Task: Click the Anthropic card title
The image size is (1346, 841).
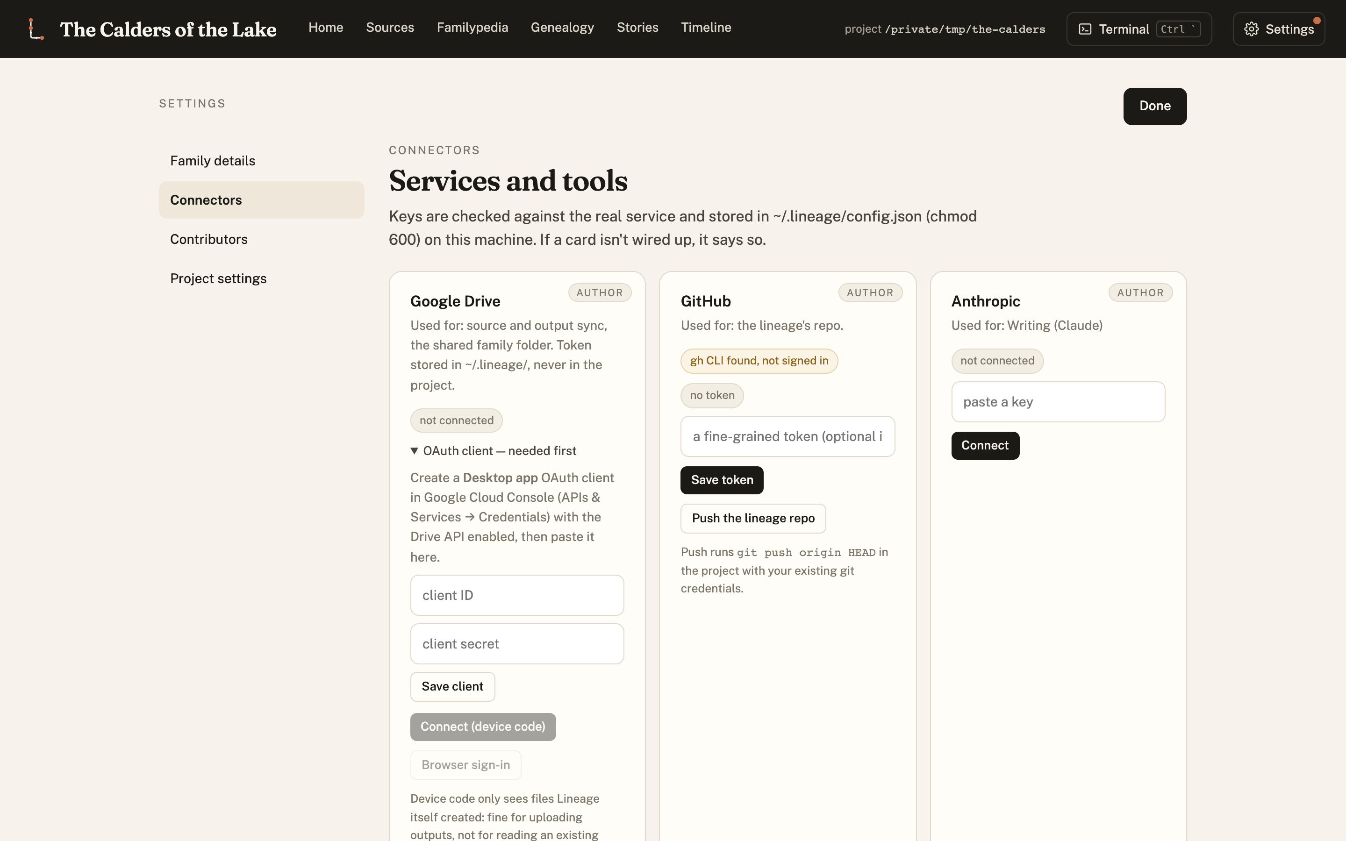Action: click(986, 301)
